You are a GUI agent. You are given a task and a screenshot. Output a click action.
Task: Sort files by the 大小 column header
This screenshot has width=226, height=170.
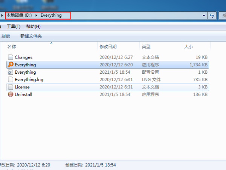click(x=188, y=46)
